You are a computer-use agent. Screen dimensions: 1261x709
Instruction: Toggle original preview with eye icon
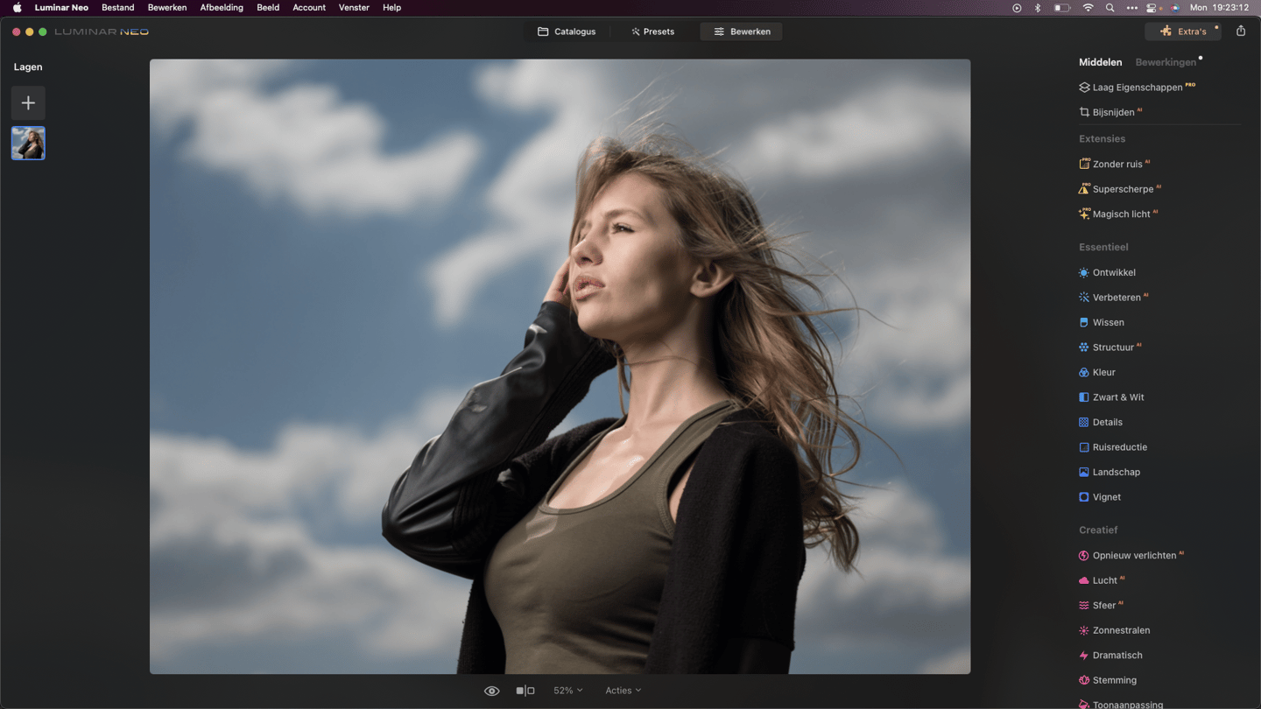click(x=492, y=691)
